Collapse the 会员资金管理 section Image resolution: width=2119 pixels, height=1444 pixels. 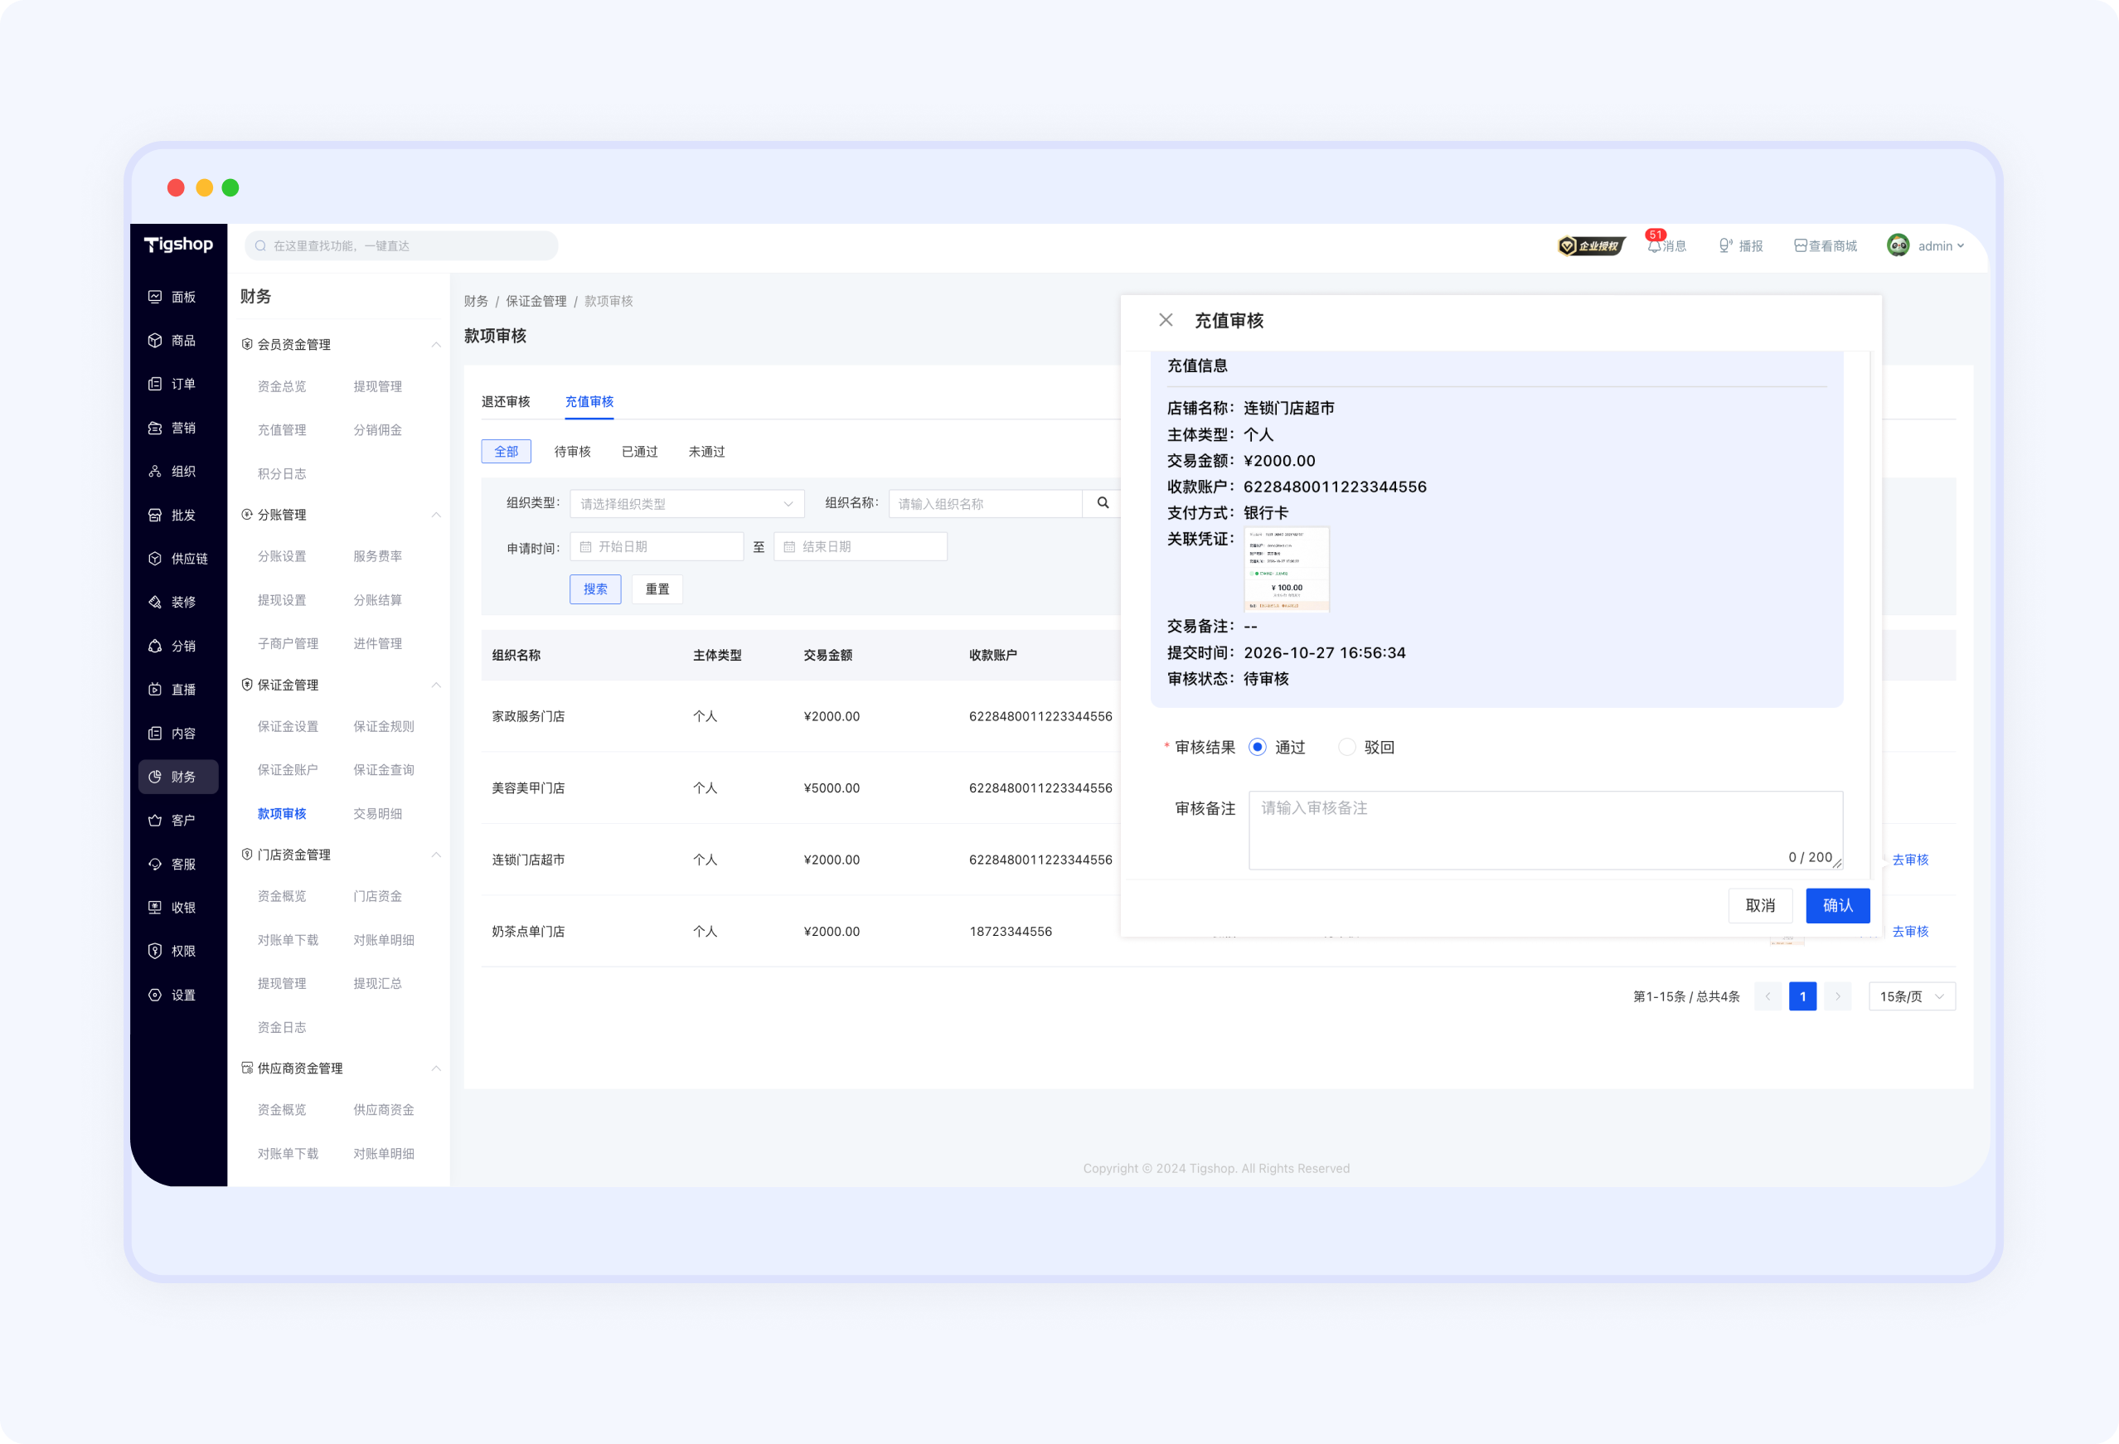(x=436, y=345)
